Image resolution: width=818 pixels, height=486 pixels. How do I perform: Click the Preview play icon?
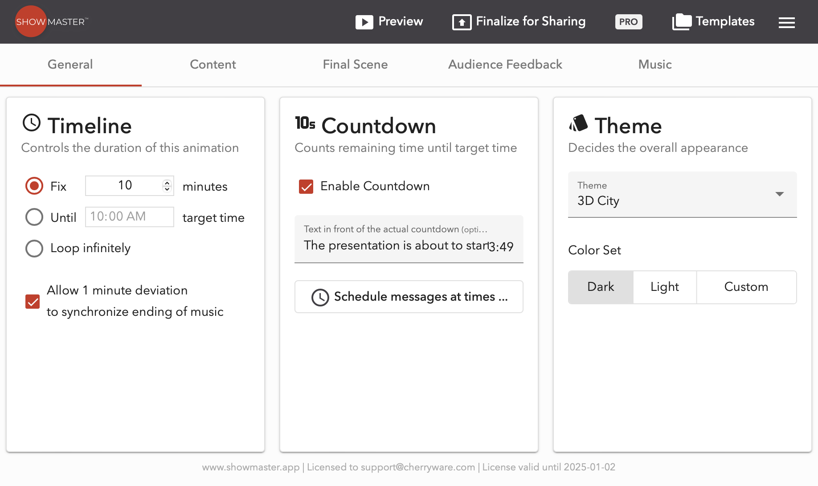click(364, 22)
